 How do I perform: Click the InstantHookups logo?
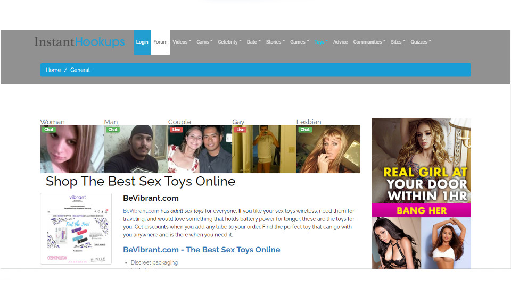79,42
